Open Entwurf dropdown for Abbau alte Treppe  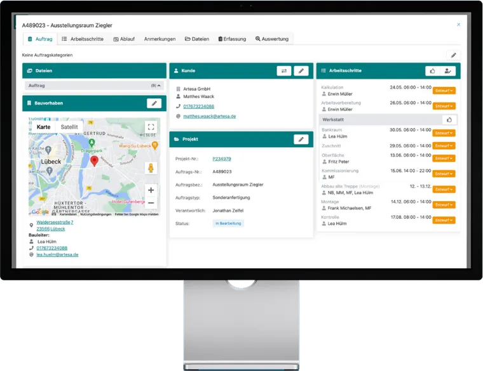coord(444,190)
